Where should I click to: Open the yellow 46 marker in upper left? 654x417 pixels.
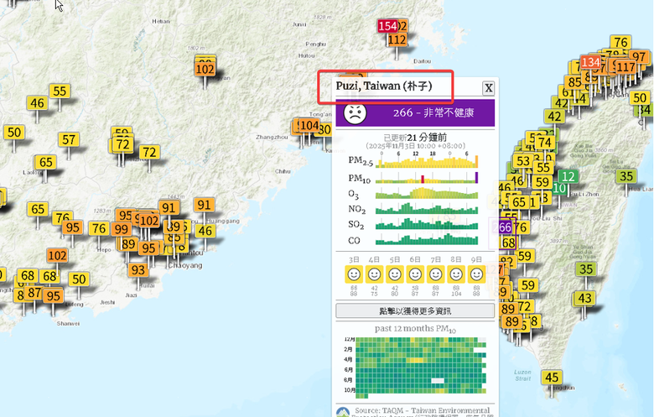coord(37,103)
